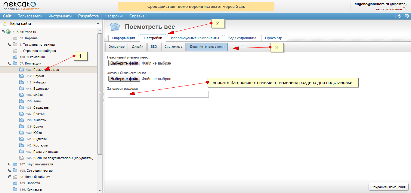Switch to the Информация tab

pyautogui.click(x=123, y=38)
